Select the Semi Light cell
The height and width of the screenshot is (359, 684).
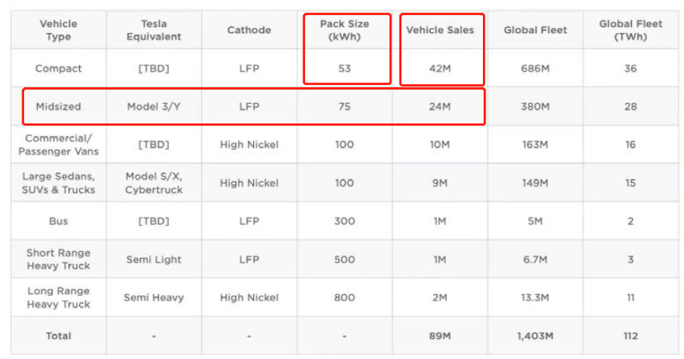click(x=154, y=259)
